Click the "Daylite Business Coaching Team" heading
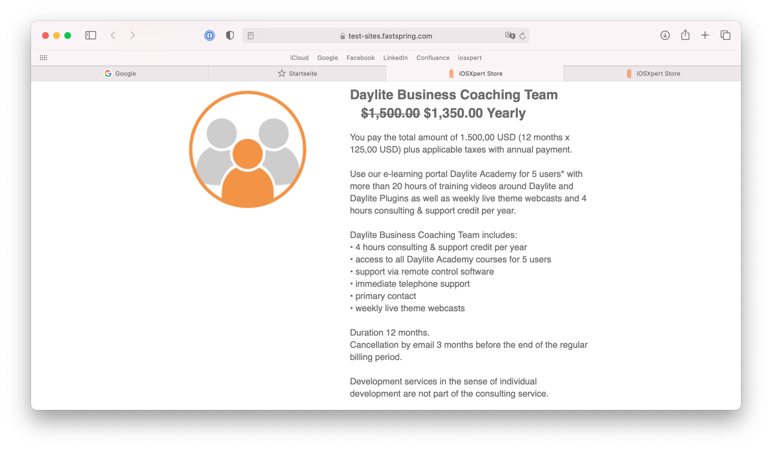This screenshot has width=772, height=451. click(454, 95)
